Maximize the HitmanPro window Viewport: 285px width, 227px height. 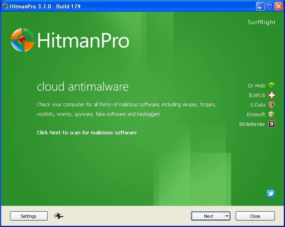[269, 6]
